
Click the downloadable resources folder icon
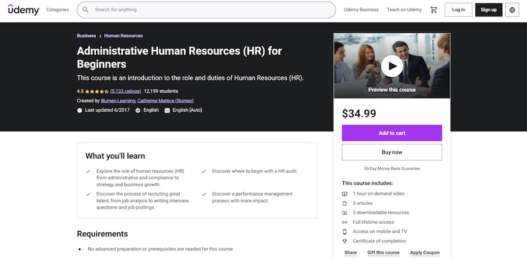[x=345, y=213]
